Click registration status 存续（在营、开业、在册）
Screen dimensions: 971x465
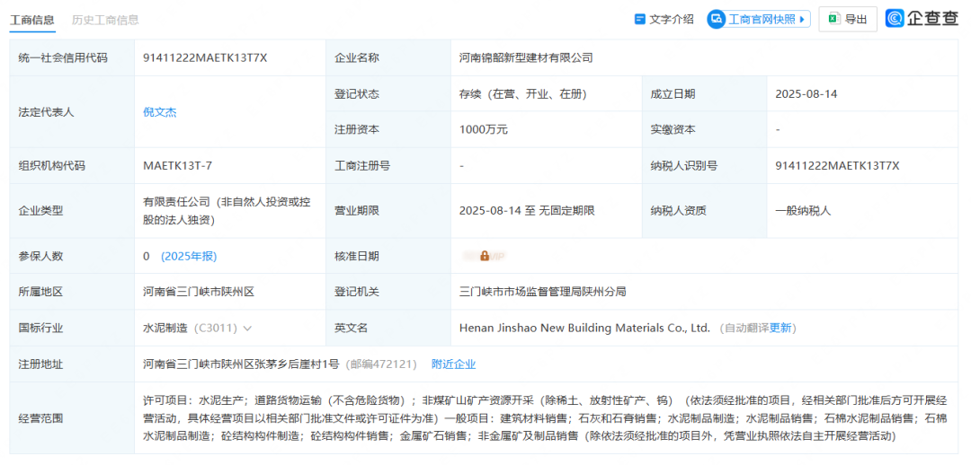coord(522,94)
